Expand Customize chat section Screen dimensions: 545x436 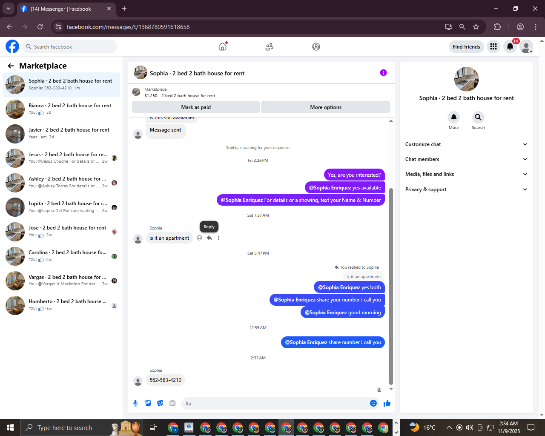[466, 144]
